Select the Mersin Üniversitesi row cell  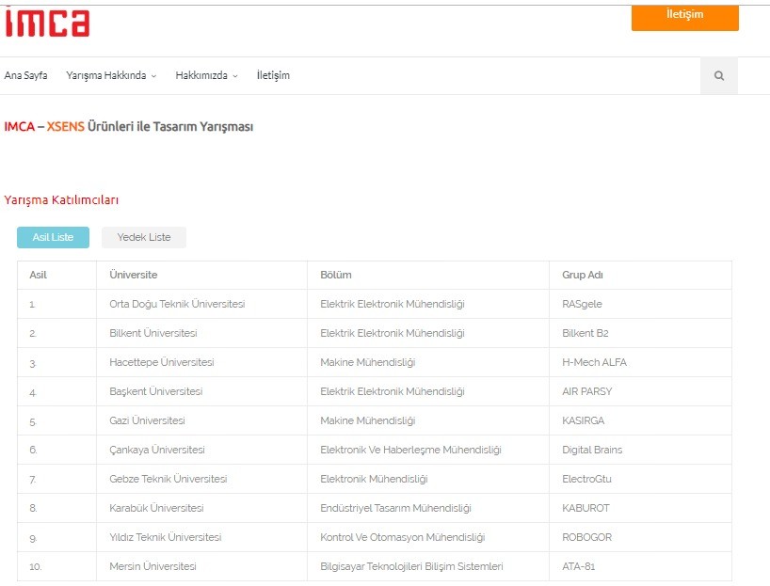(201, 566)
